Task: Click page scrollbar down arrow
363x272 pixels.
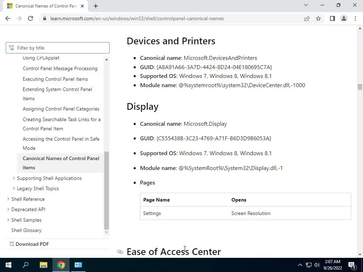Action: (x=360, y=255)
